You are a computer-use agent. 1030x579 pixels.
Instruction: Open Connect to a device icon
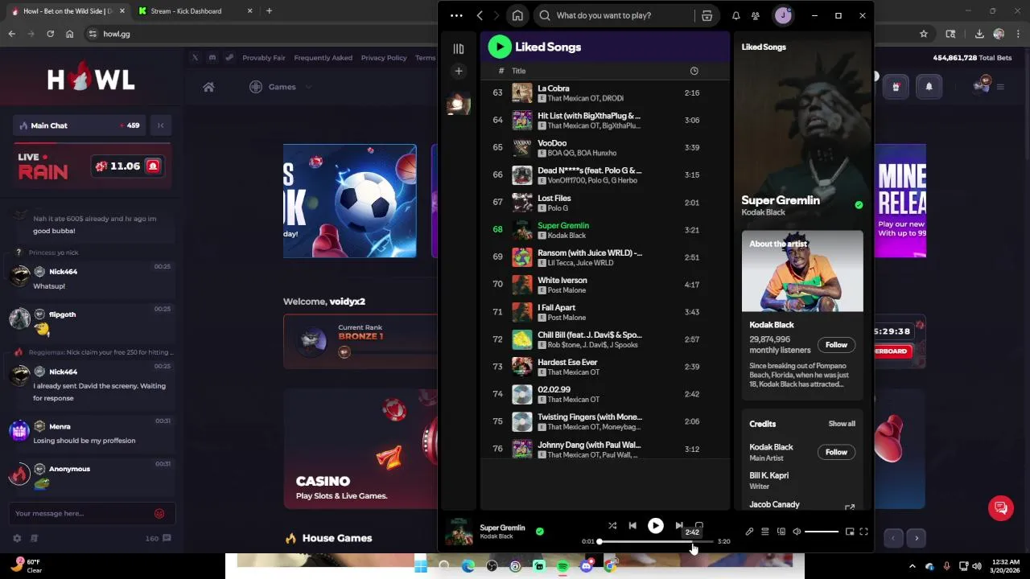(781, 532)
